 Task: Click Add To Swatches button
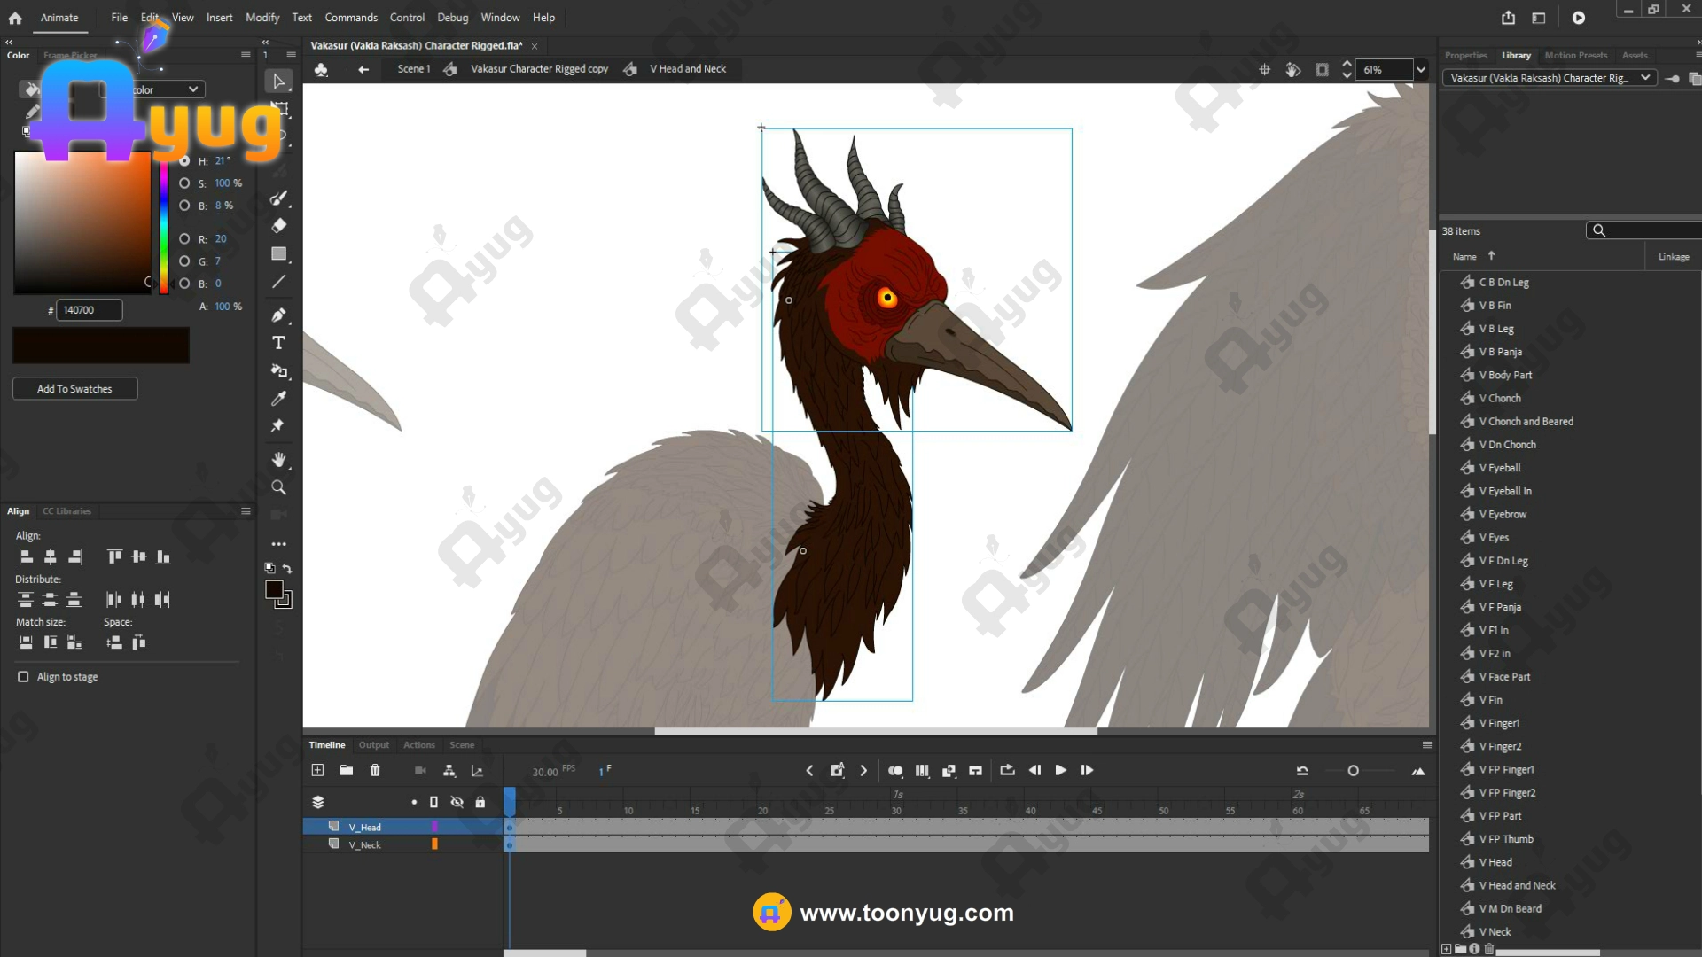pos(74,389)
